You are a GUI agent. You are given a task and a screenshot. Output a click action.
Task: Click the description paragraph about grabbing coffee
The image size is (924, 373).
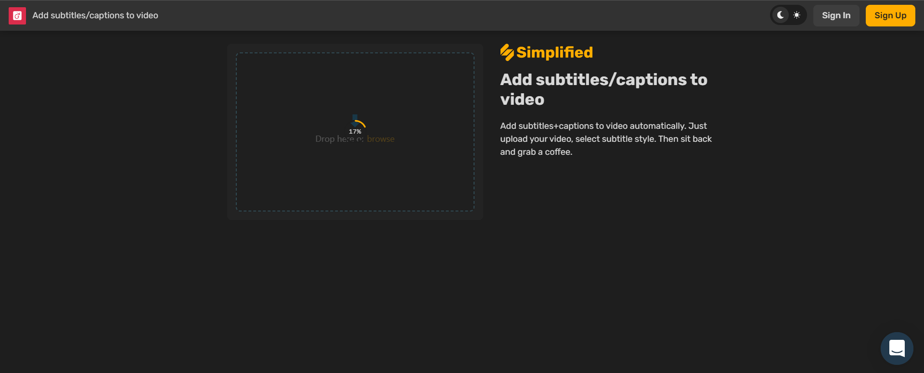click(x=605, y=139)
